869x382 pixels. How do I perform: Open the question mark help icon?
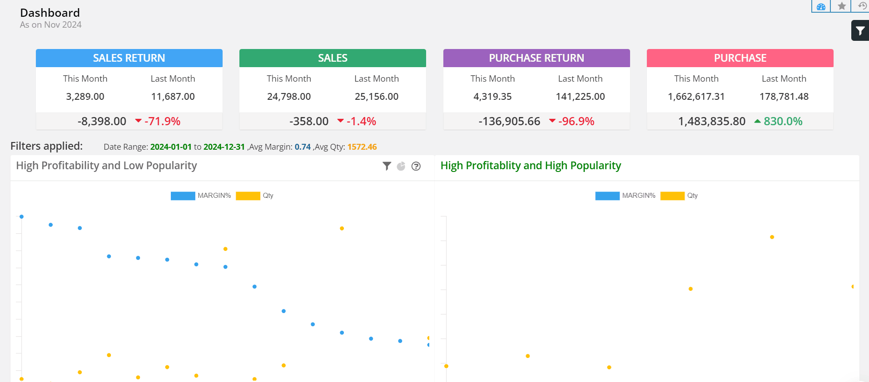click(416, 166)
